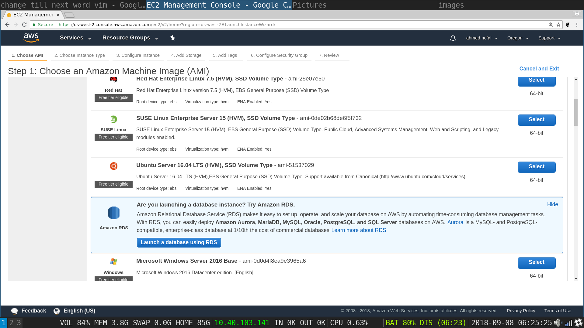Click Launch a database using RDS

(x=179, y=242)
